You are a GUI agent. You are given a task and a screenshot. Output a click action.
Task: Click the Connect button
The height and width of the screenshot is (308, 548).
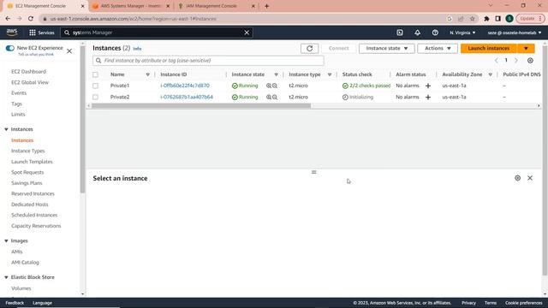click(x=339, y=48)
